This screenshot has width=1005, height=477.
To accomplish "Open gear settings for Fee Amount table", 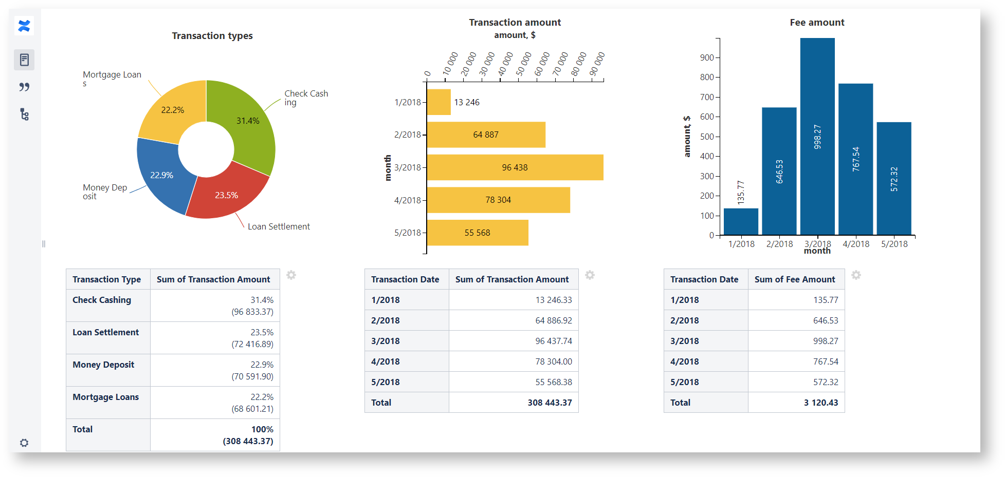I will coord(856,275).
